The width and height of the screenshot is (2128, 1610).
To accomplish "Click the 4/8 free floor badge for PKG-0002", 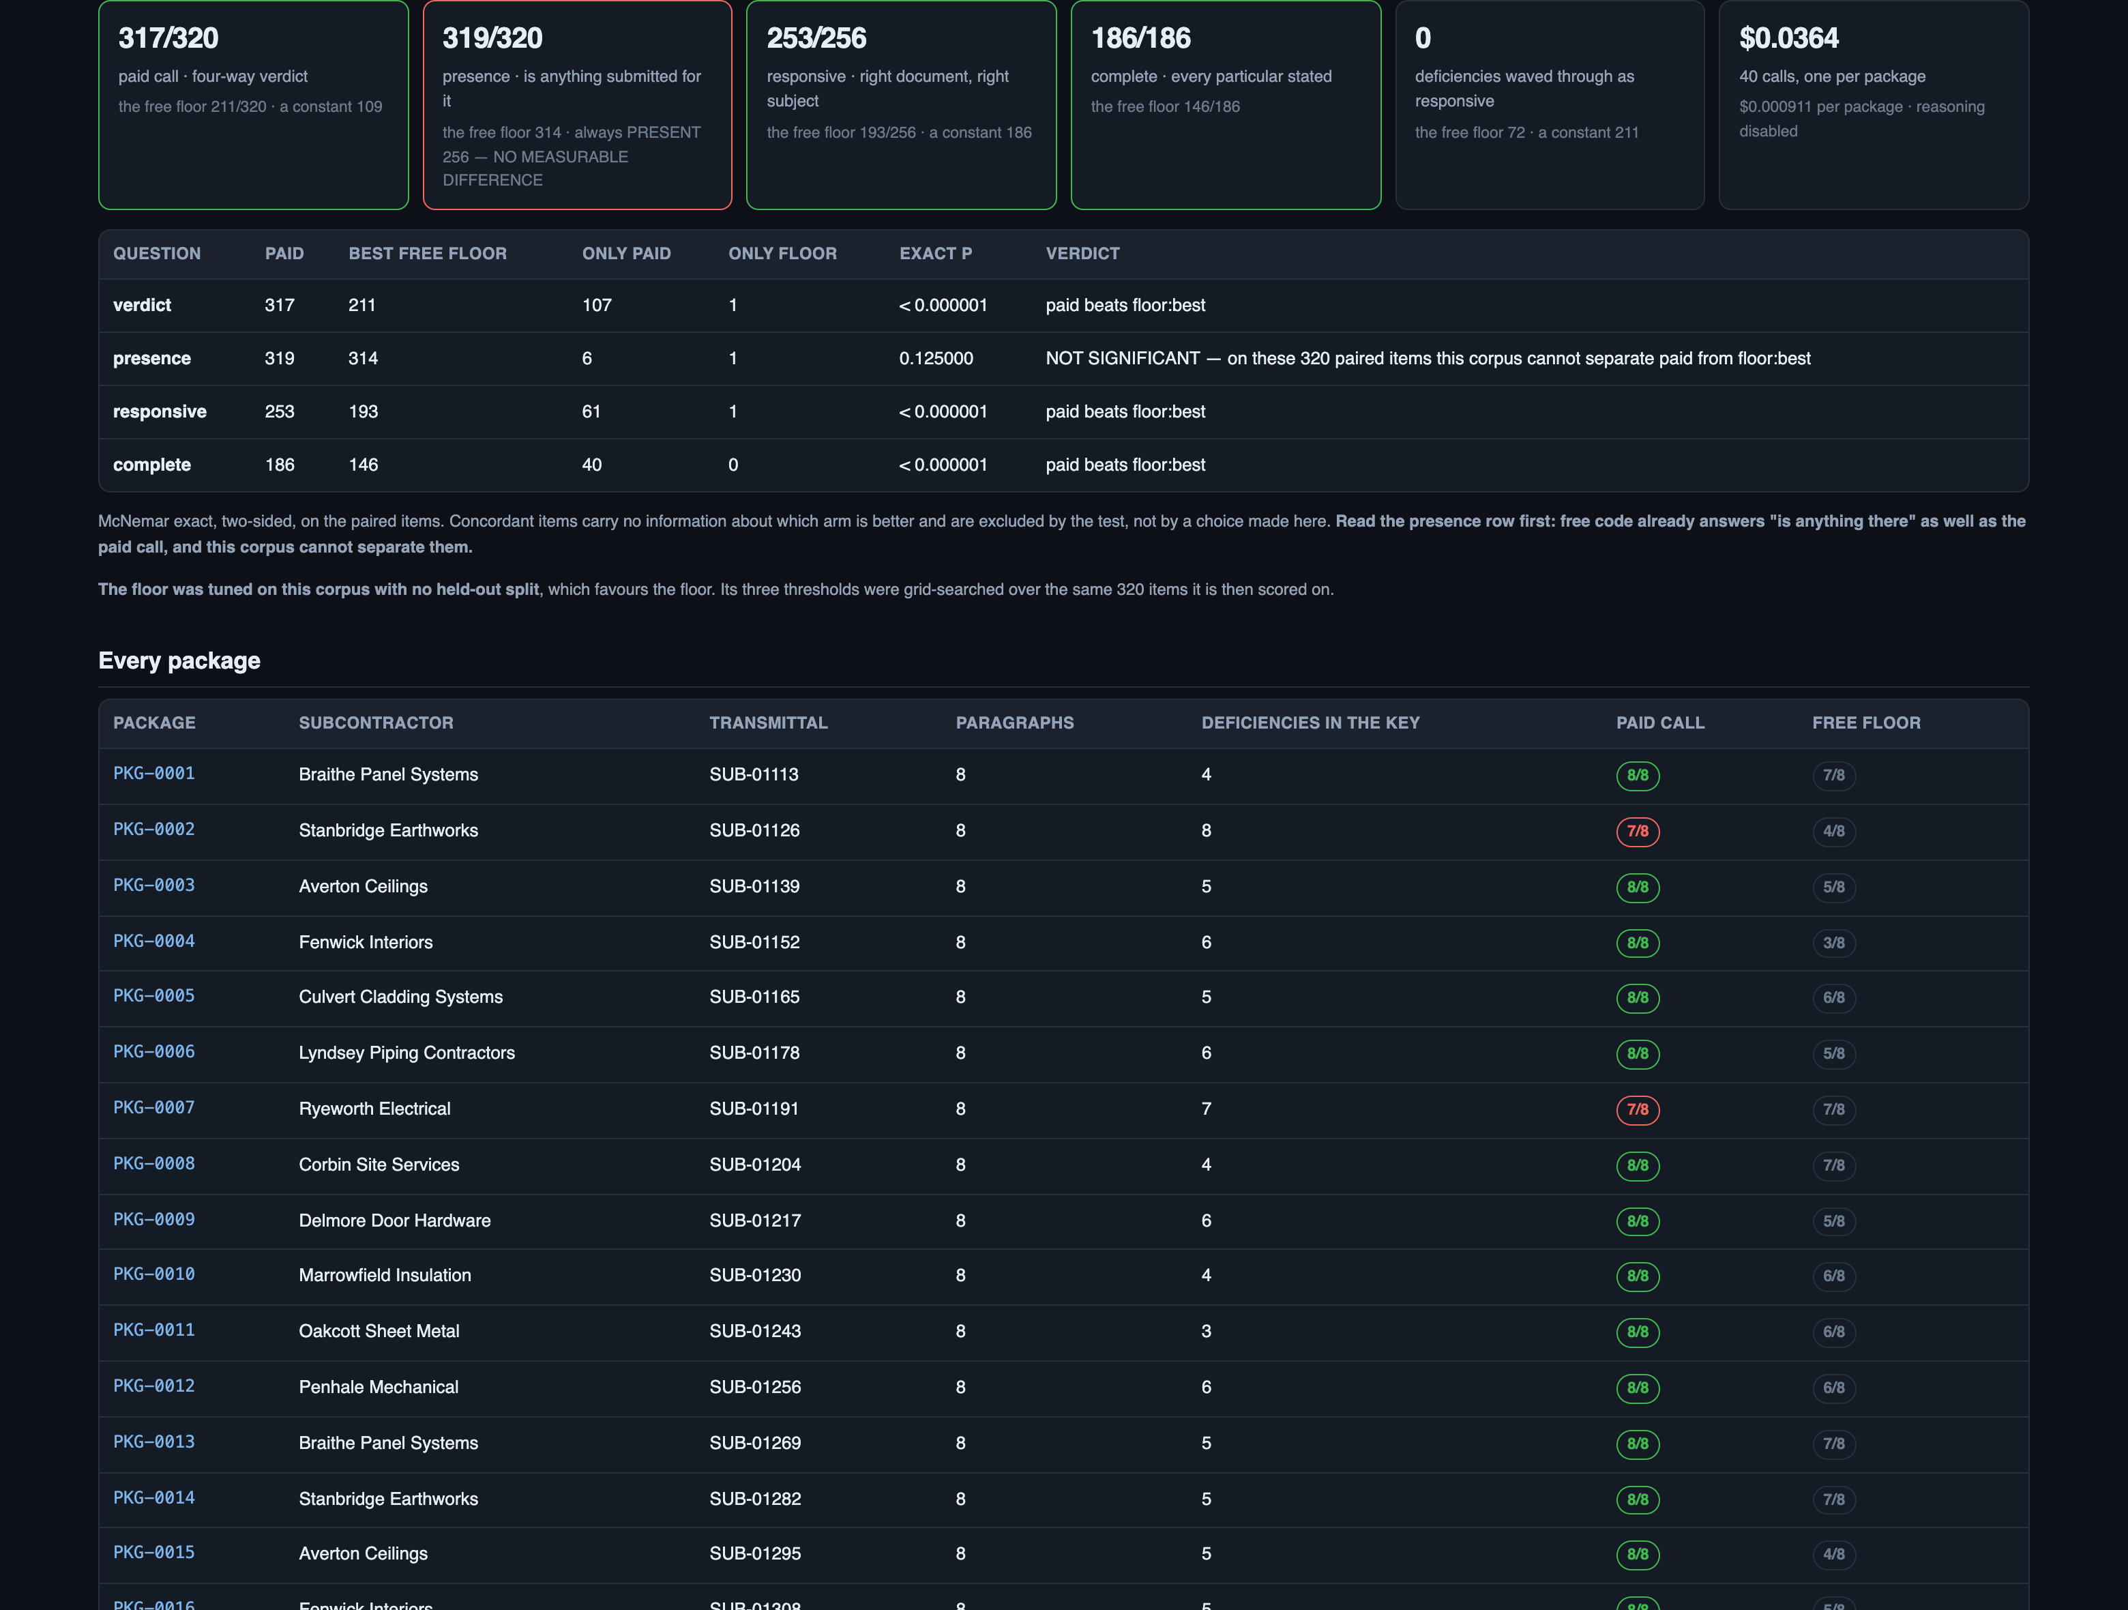I will pos(1833,830).
